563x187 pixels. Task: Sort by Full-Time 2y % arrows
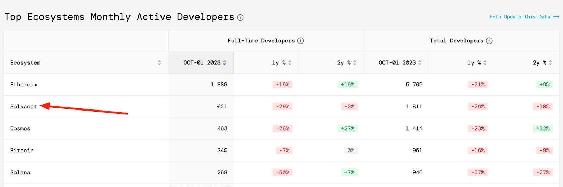click(x=355, y=63)
